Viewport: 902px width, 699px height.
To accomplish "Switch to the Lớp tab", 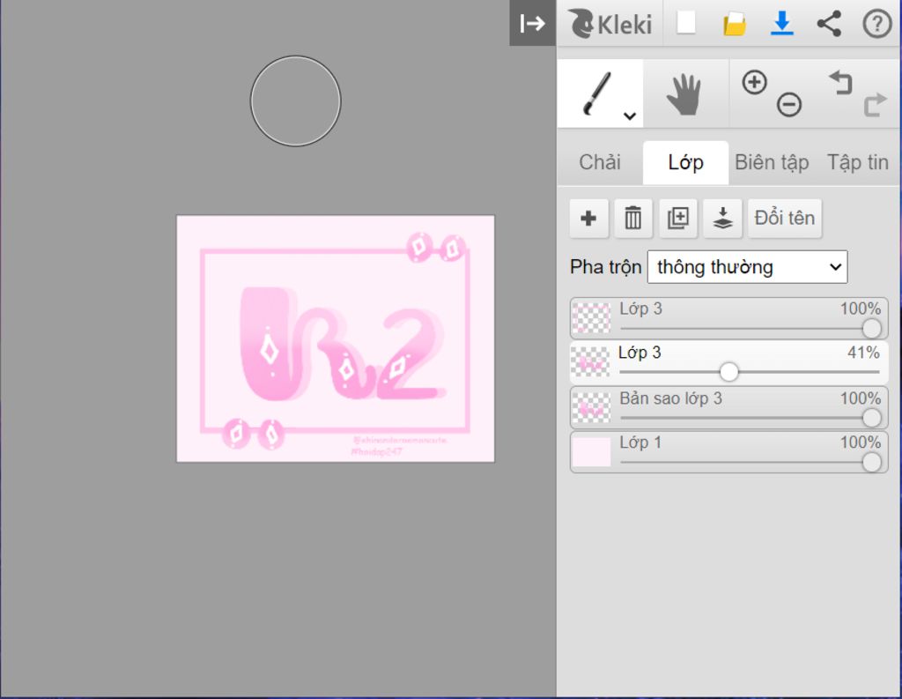I will point(685,162).
